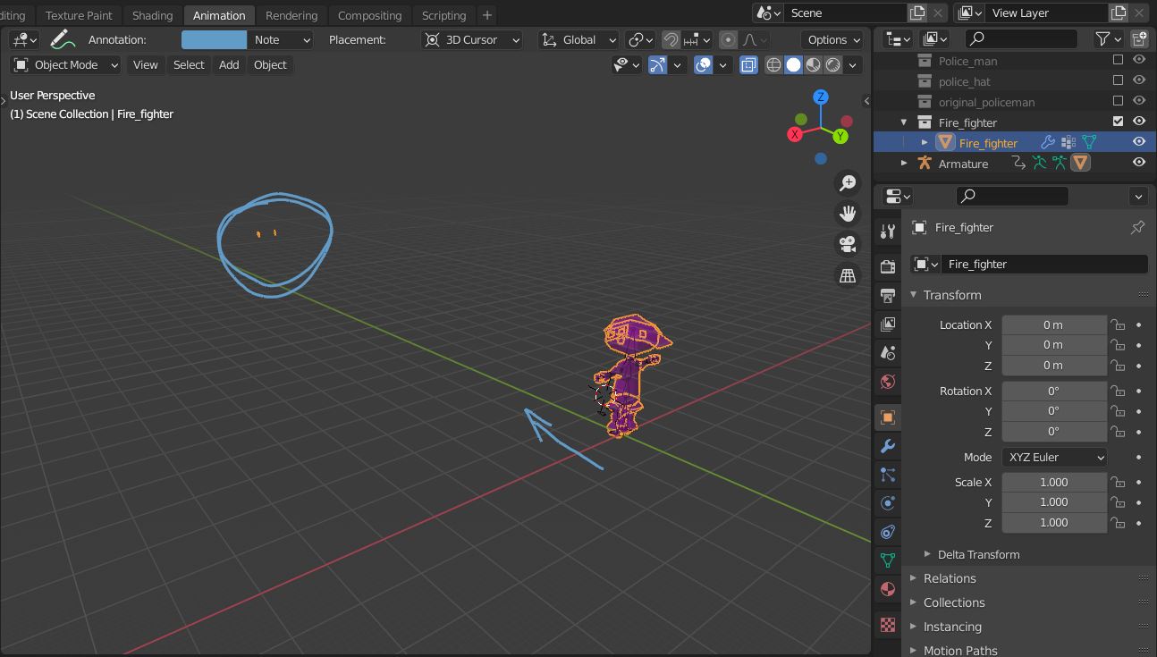The width and height of the screenshot is (1157, 657).
Task: Open the World properties tab
Action: 888,382
